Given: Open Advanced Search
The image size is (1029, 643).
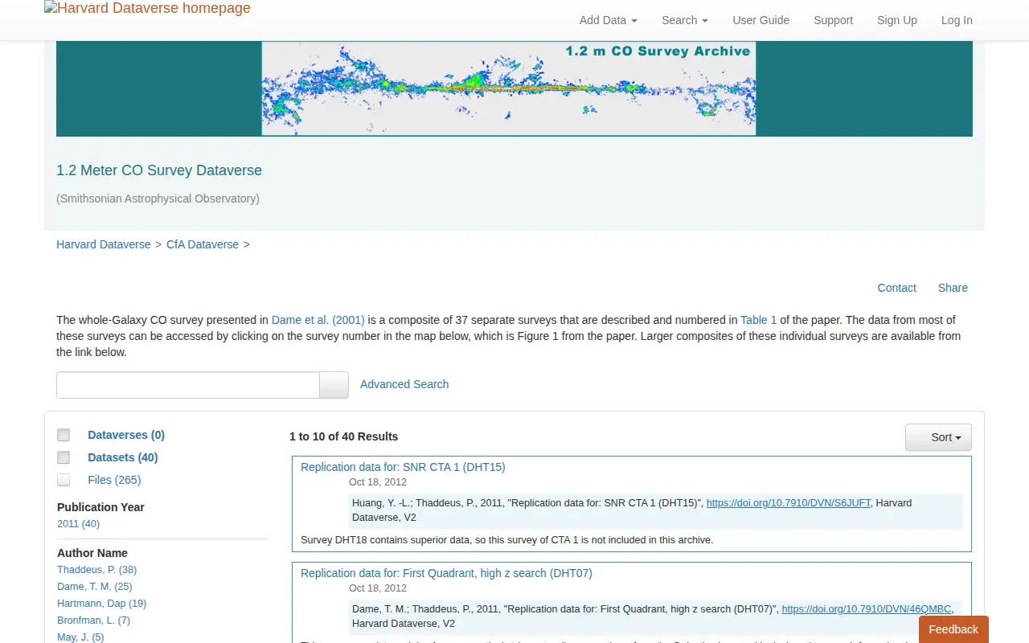Looking at the screenshot, I should [404, 384].
